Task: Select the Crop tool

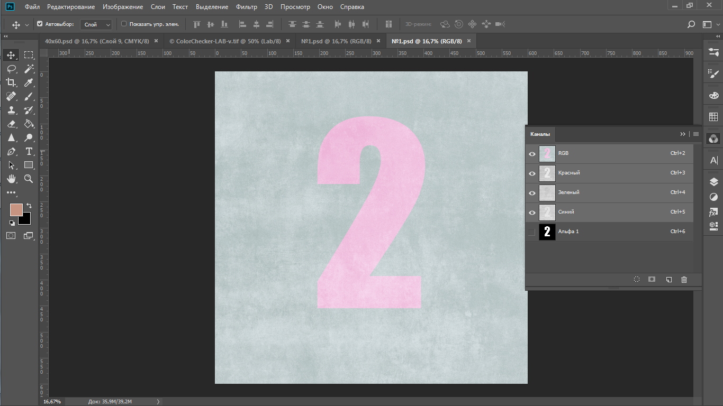Action: pos(11,82)
